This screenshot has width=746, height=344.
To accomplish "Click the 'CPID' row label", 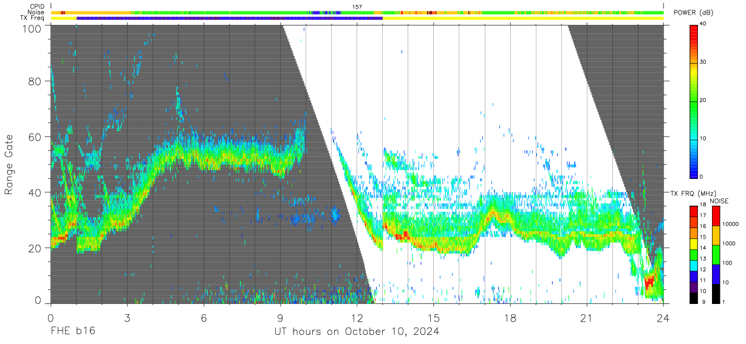I will pos(37,7).
